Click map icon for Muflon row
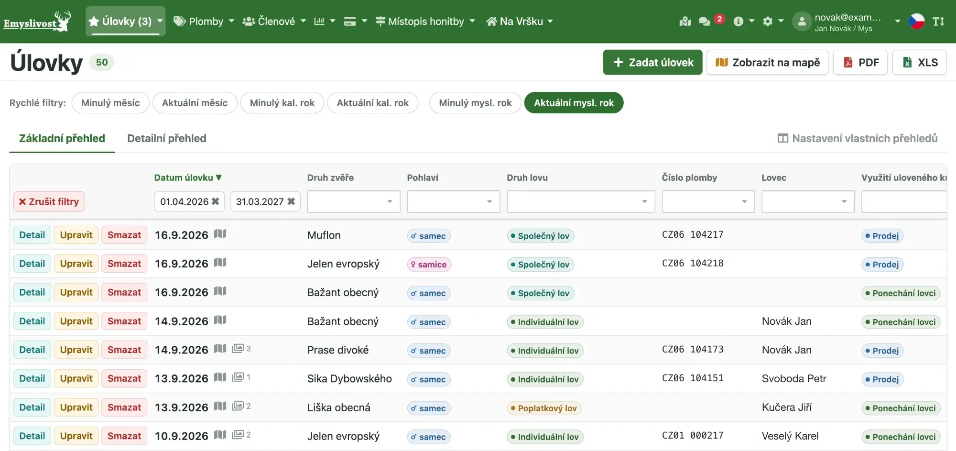 220,234
